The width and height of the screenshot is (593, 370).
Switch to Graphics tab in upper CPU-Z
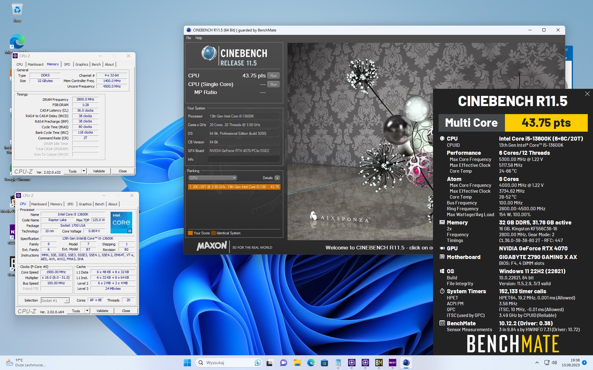coord(82,64)
